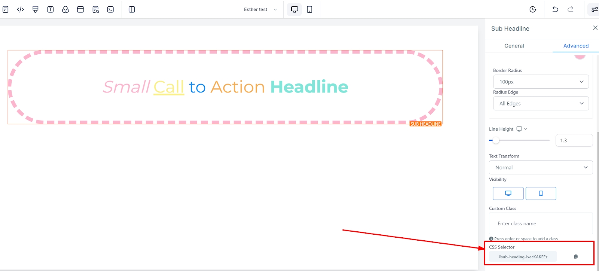The image size is (599, 271).
Task: Copy the CSS selector to clipboard
Action: [576, 256]
